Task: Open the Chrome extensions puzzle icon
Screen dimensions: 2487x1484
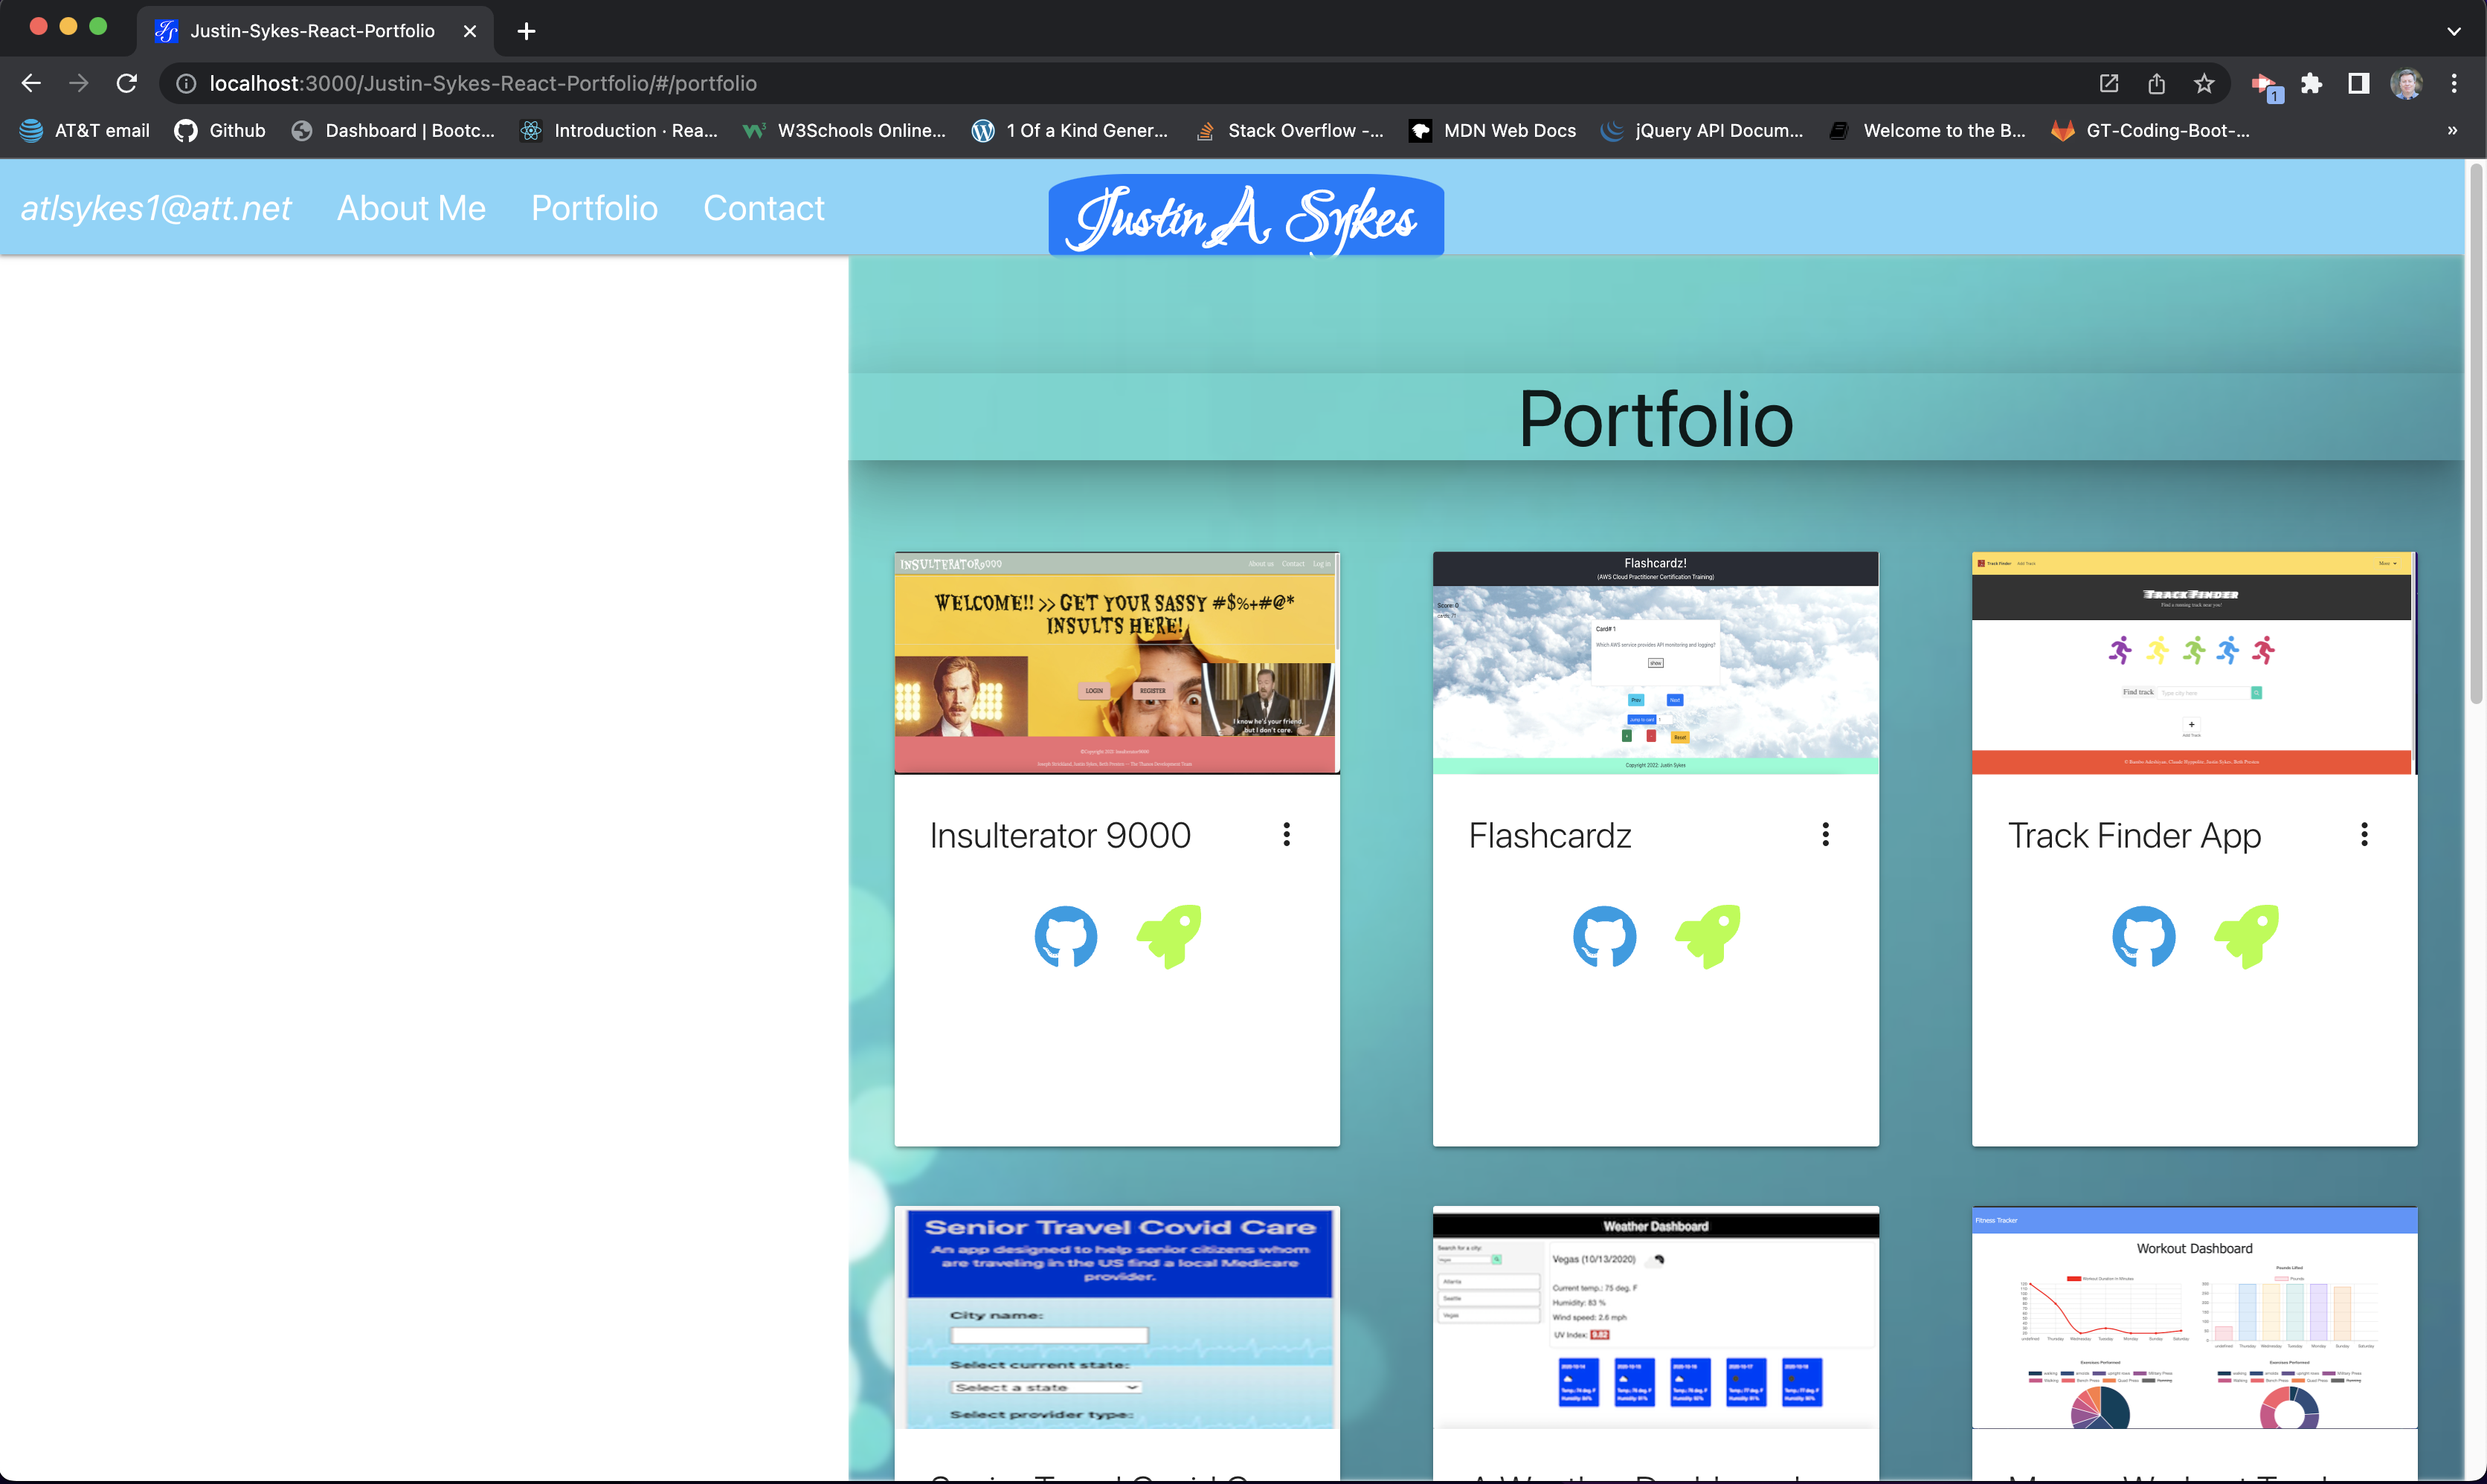Action: tap(2311, 83)
